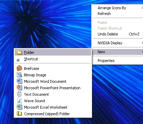
Task: Create a new Folder
Action: pyautogui.click(x=53, y=52)
